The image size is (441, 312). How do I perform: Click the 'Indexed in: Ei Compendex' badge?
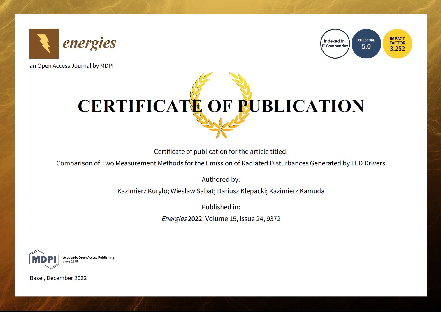coord(335,44)
